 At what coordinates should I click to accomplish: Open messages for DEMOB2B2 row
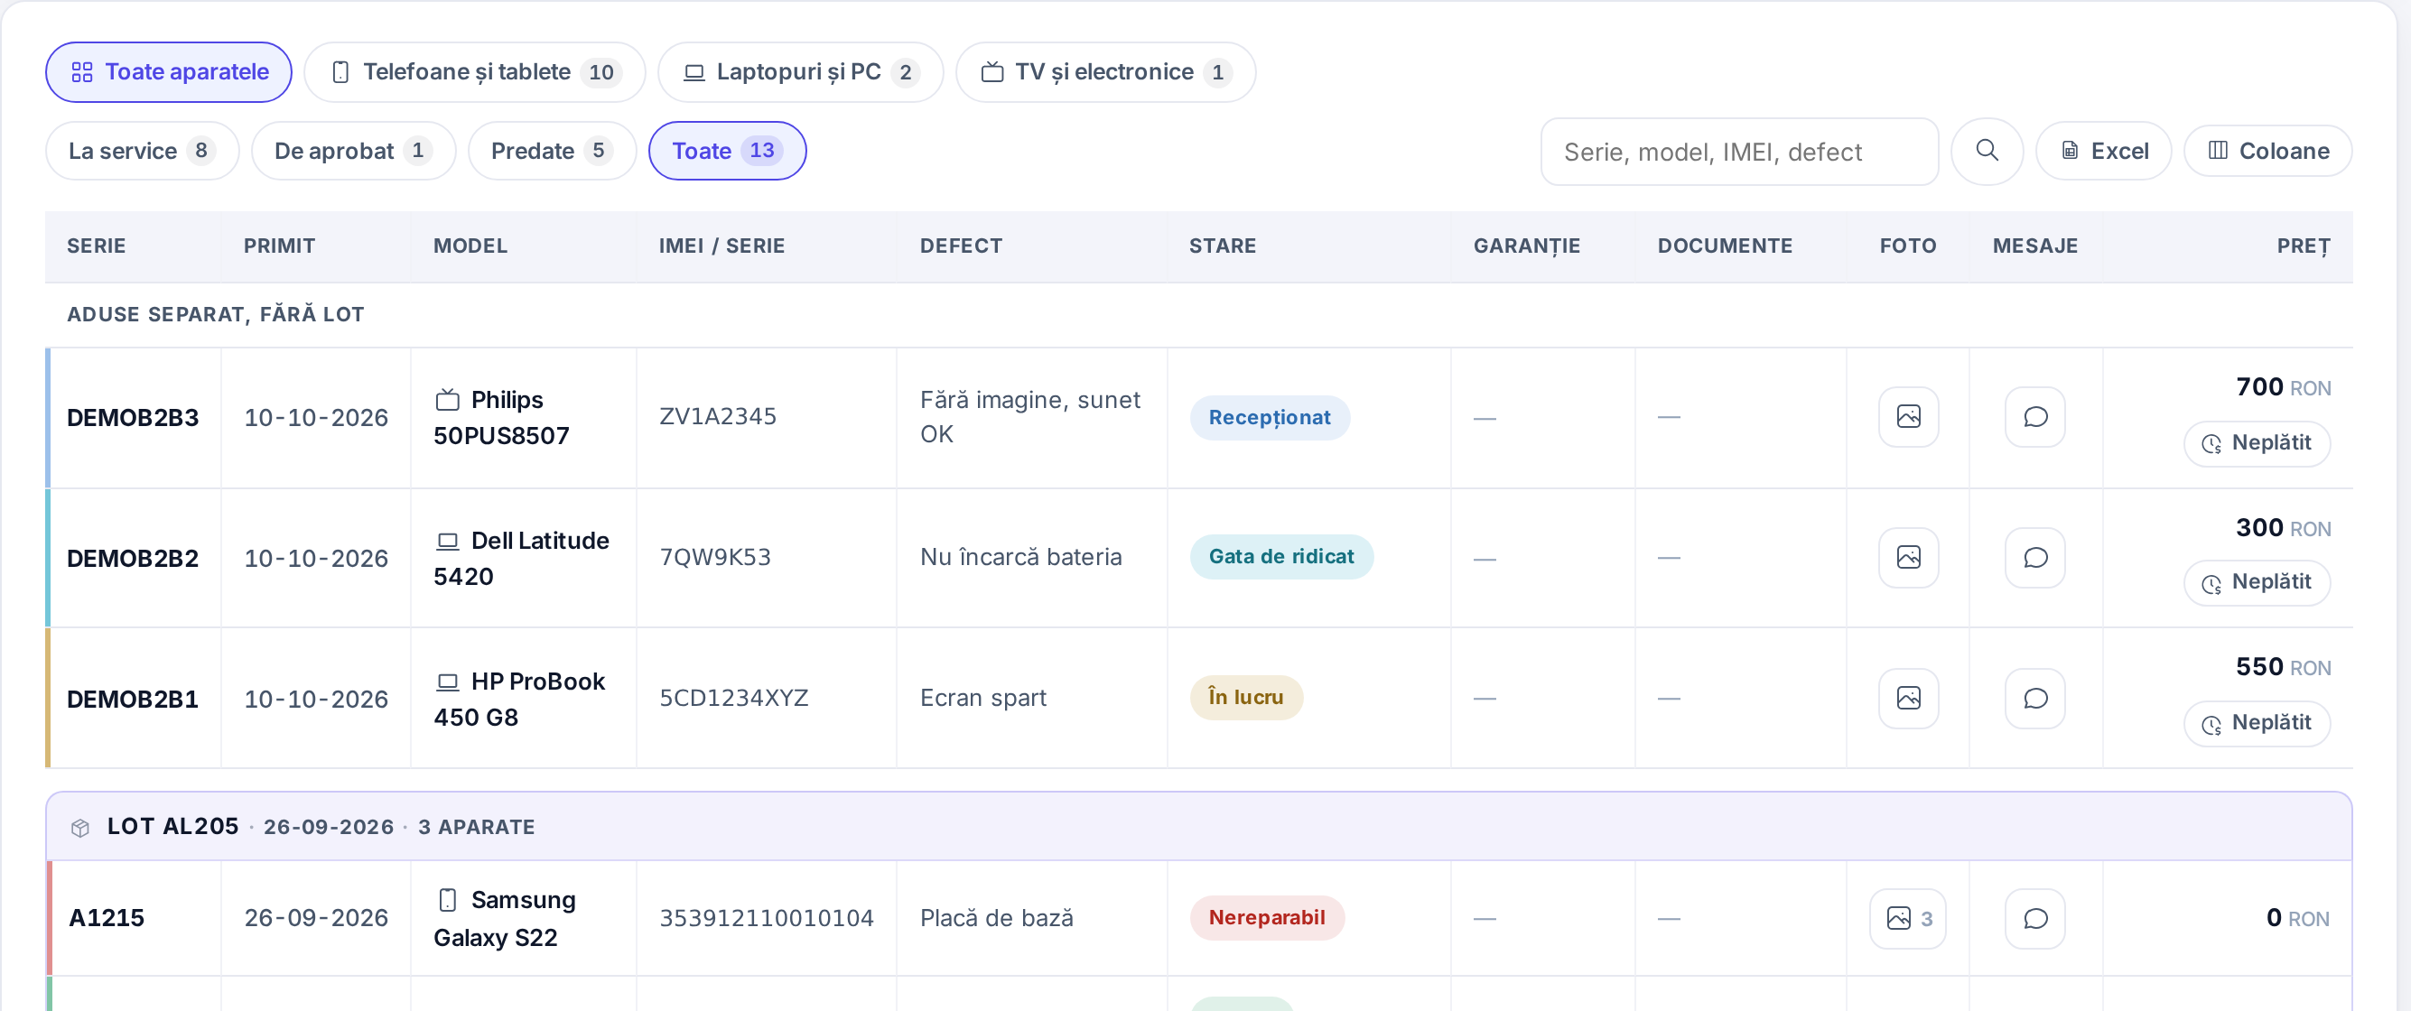[x=2034, y=558]
